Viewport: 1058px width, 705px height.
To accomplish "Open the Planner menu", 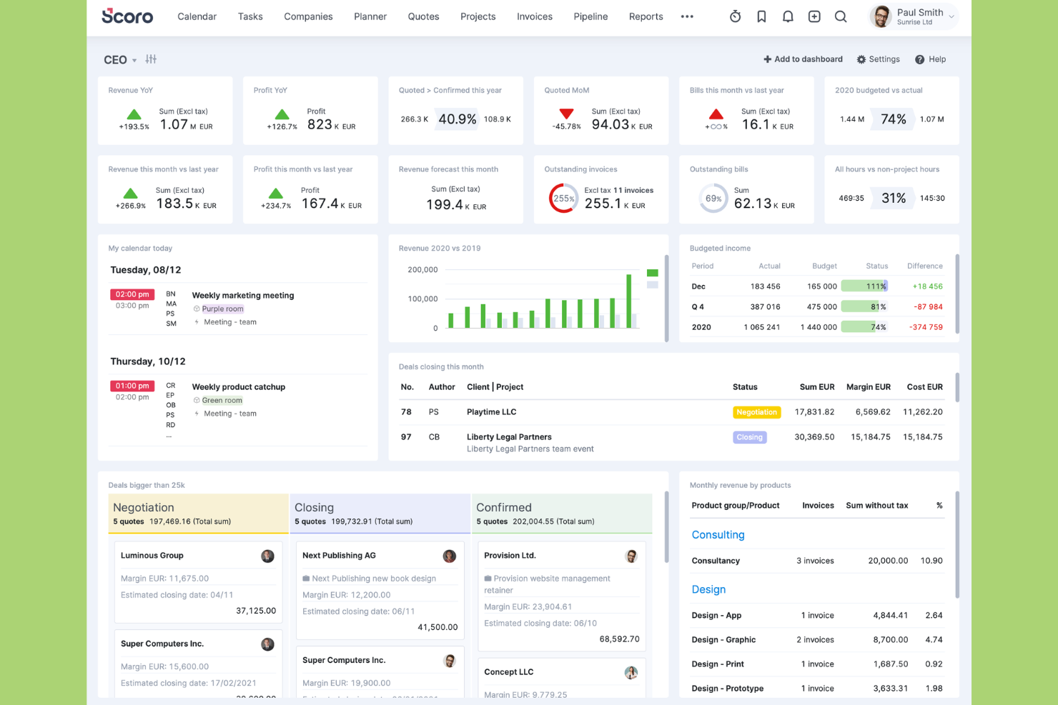I will coord(370,16).
